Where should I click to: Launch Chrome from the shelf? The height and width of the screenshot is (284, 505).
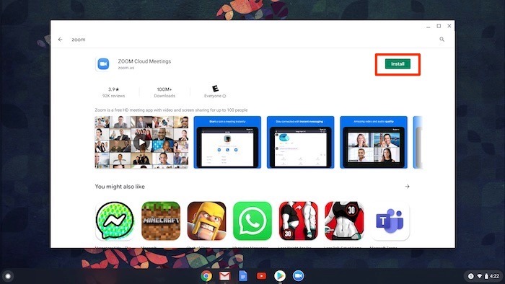(x=206, y=276)
